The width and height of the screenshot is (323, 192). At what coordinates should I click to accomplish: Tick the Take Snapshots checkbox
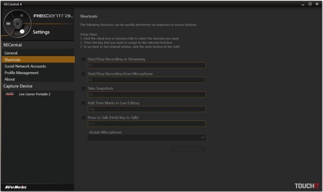pos(84,88)
